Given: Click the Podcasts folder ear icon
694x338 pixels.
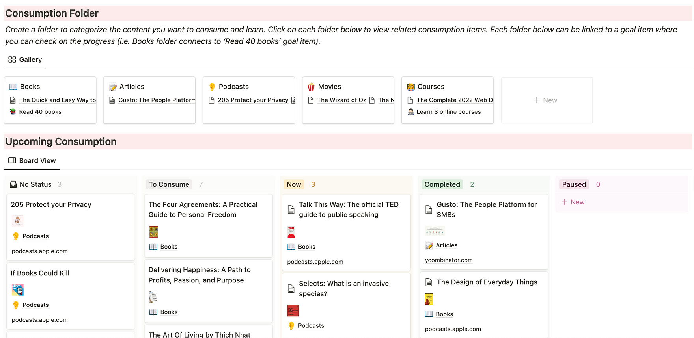Looking at the screenshot, I should 212,87.
